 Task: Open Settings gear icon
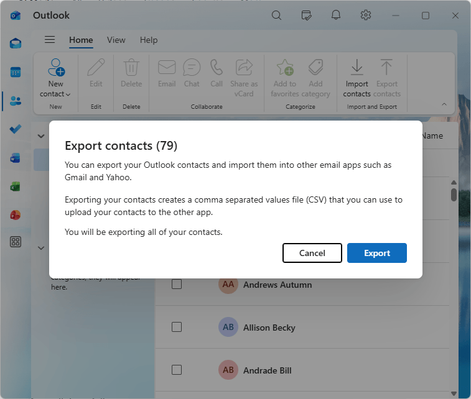click(x=366, y=15)
